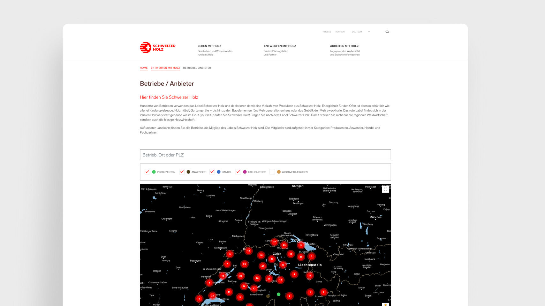Image resolution: width=545 pixels, height=306 pixels.
Task: Open cluster 2 near St. Moritz
Action: 324,292
